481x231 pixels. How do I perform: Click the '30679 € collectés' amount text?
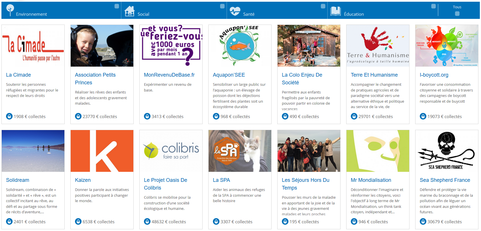click(445, 222)
